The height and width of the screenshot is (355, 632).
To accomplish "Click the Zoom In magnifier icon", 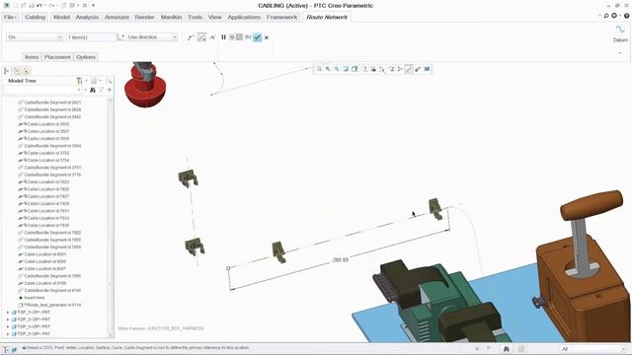I will click(x=328, y=69).
